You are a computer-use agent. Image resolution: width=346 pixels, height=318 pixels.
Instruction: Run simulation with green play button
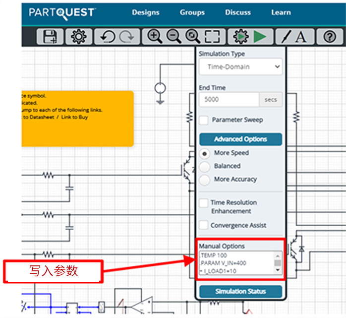tap(260, 37)
